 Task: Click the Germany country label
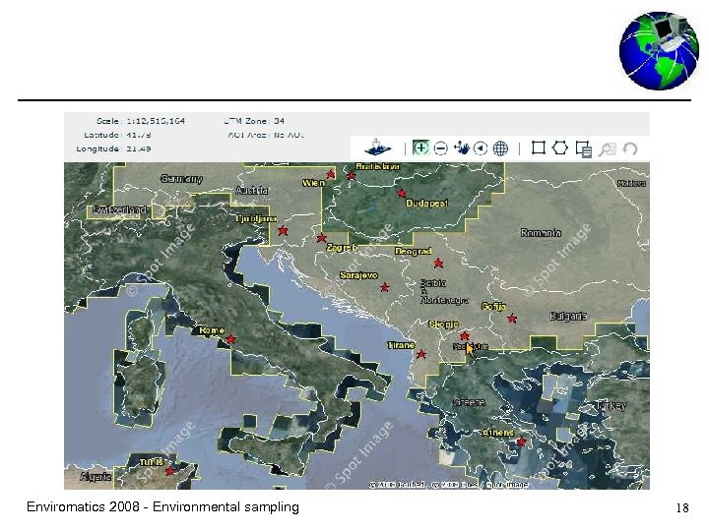[x=181, y=179]
